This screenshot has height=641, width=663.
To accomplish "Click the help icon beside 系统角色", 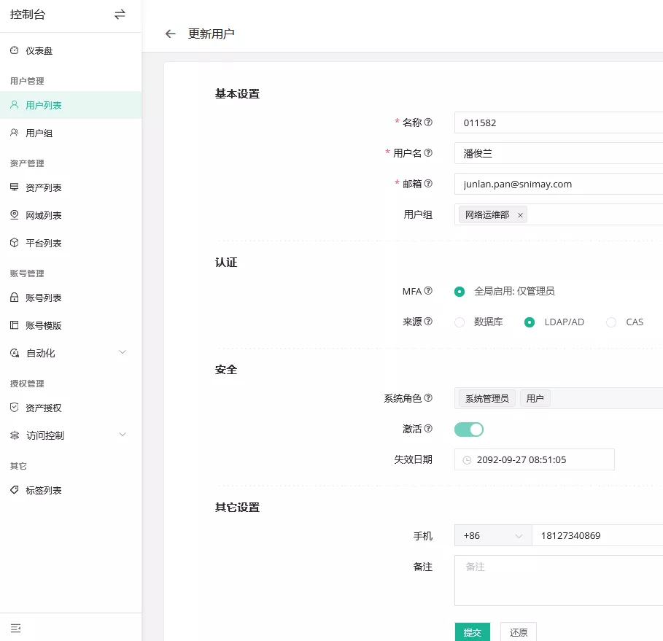I will point(428,398).
